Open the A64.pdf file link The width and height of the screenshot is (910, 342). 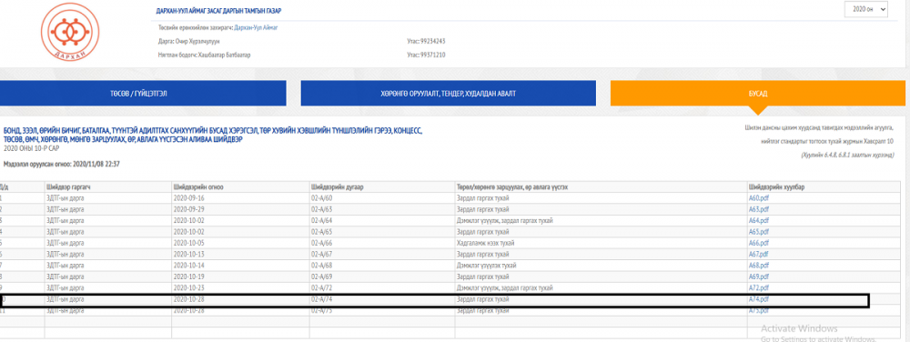tap(759, 220)
